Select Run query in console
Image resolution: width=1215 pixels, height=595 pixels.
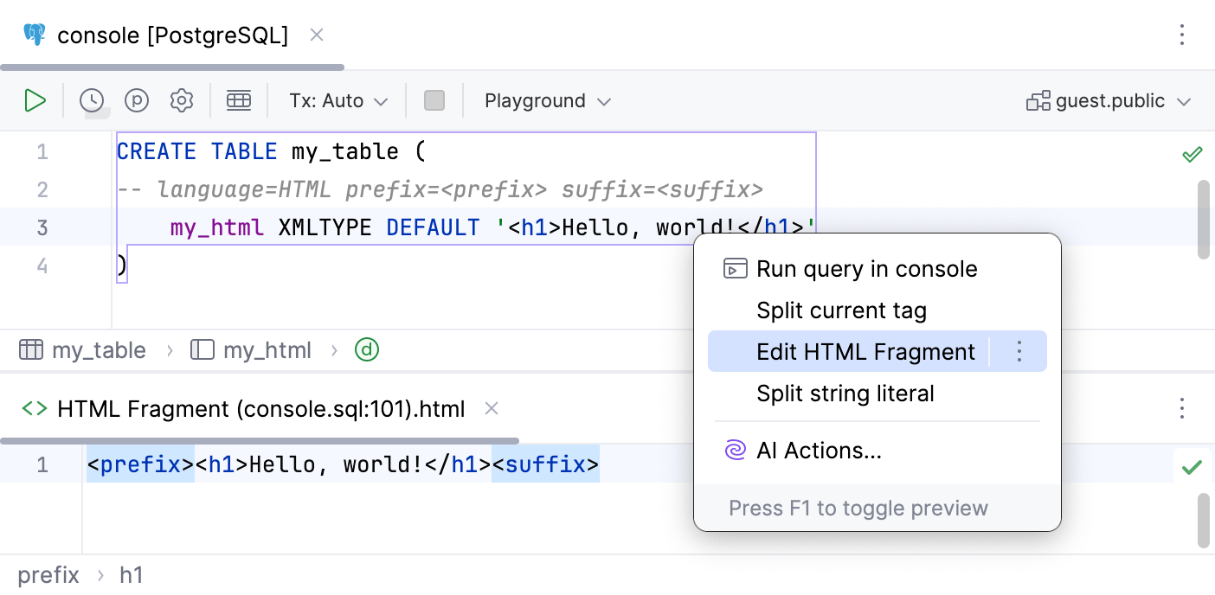[866, 269]
